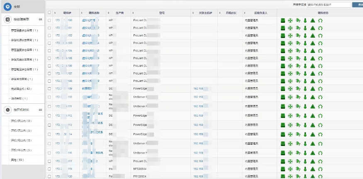This screenshot has width=363, height=179.
Task: Check the checkbox for the .116 row
Action: click(49, 153)
